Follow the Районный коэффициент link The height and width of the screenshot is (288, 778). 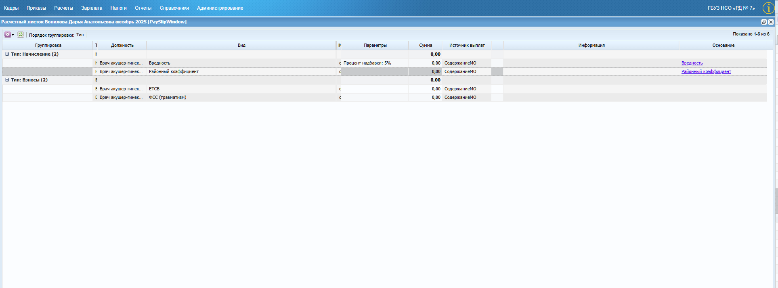706,71
